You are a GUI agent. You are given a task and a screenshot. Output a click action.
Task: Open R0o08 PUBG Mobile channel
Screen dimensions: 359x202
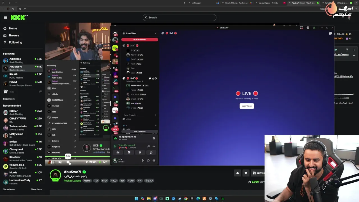22,76
